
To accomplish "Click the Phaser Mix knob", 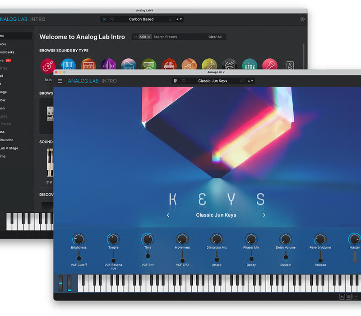I will [251, 239].
